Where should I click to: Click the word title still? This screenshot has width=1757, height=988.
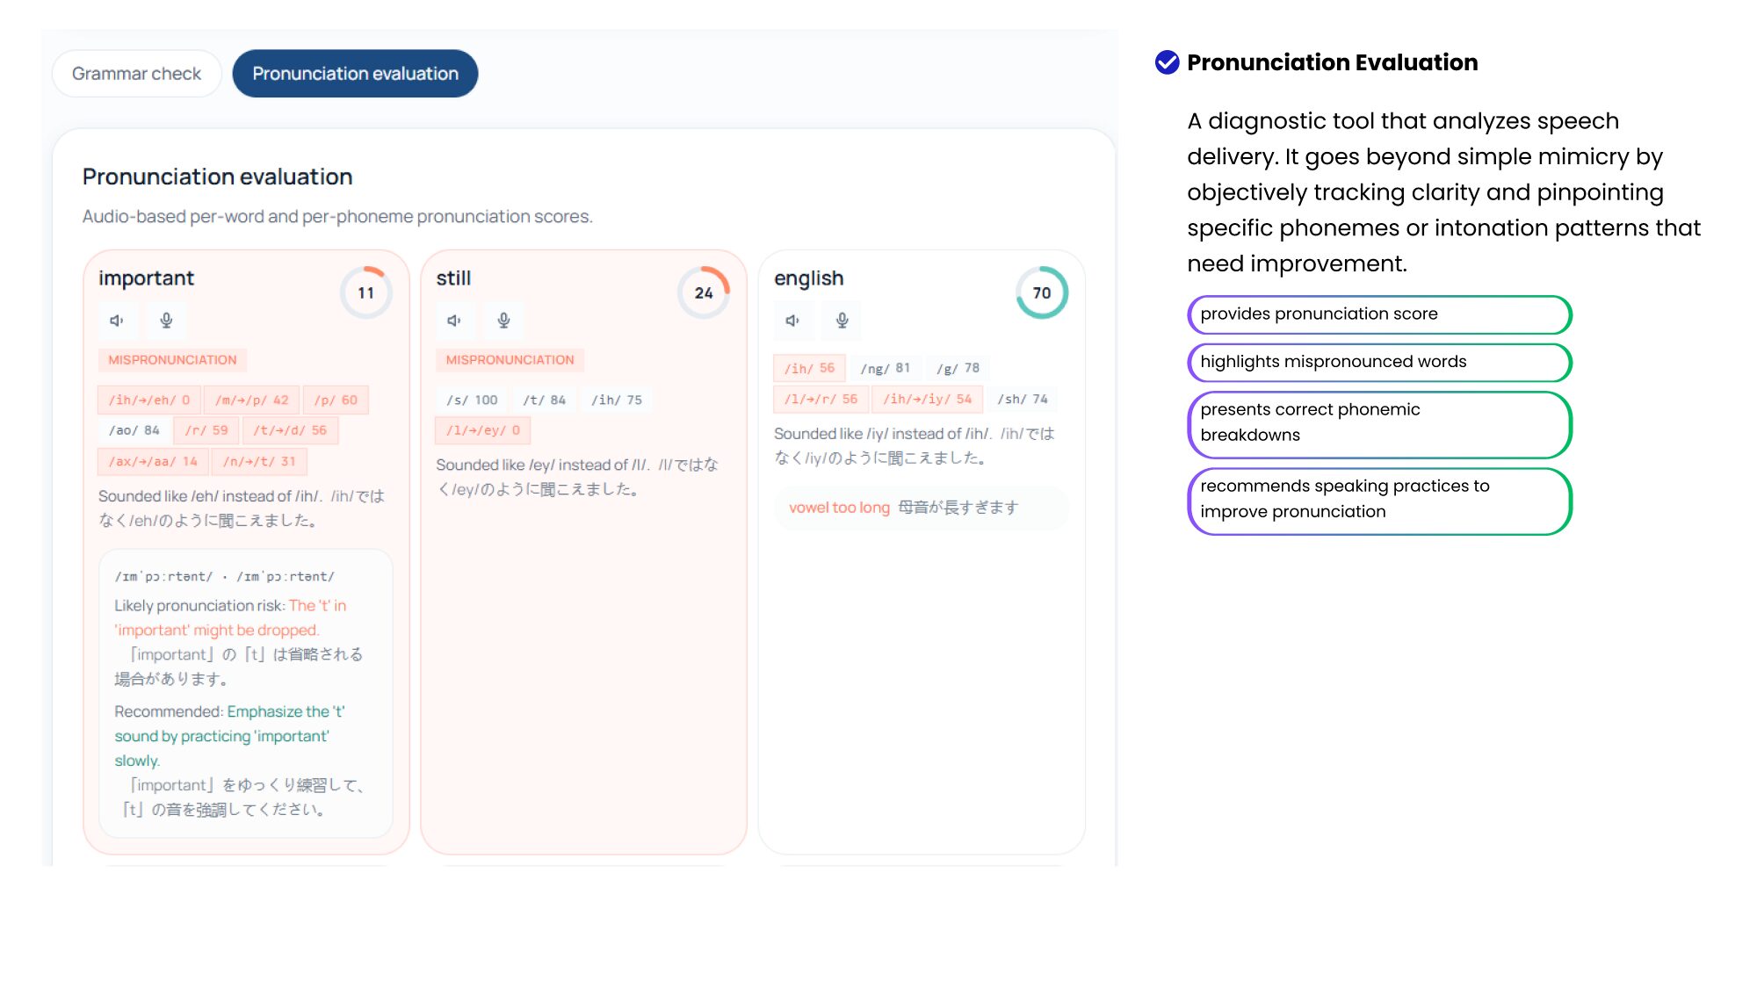(x=453, y=278)
